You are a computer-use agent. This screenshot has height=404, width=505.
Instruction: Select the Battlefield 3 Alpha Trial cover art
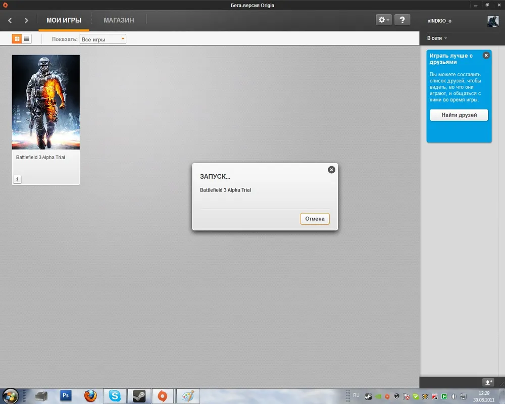[x=45, y=102]
